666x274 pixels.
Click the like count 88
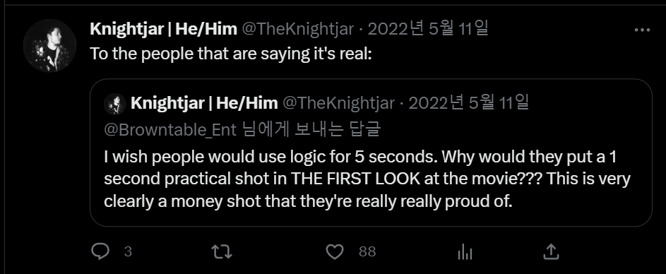click(367, 252)
